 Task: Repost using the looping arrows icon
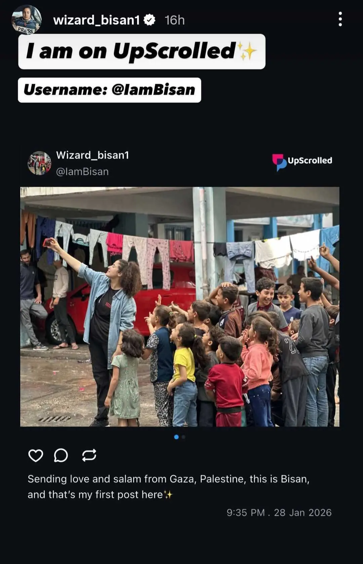click(89, 455)
